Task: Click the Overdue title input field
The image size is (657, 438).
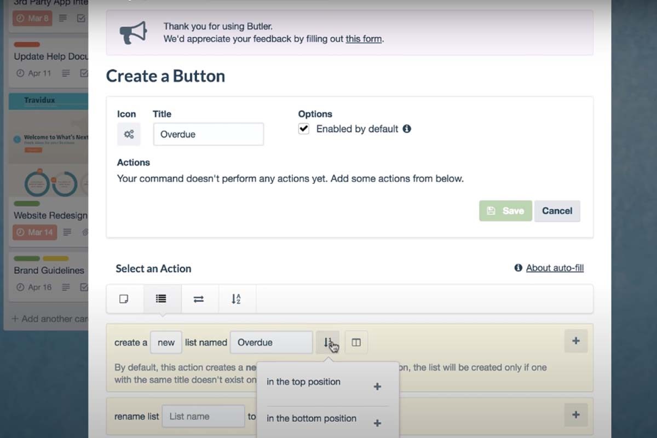Action: [x=208, y=134]
